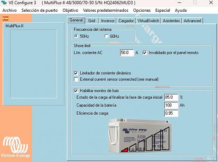Open the Ayuda menu
The height and width of the screenshot is (162, 218).
click(181, 10)
